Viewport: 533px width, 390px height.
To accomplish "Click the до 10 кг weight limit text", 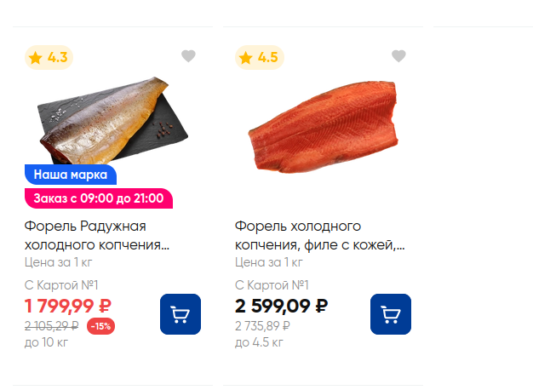I will tap(46, 342).
